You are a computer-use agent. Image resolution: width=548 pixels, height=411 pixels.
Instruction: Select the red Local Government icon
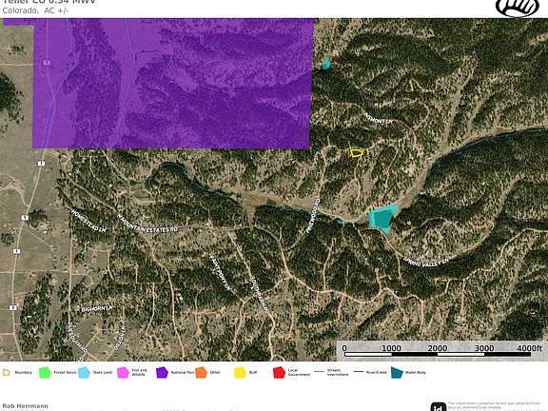click(279, 373)
